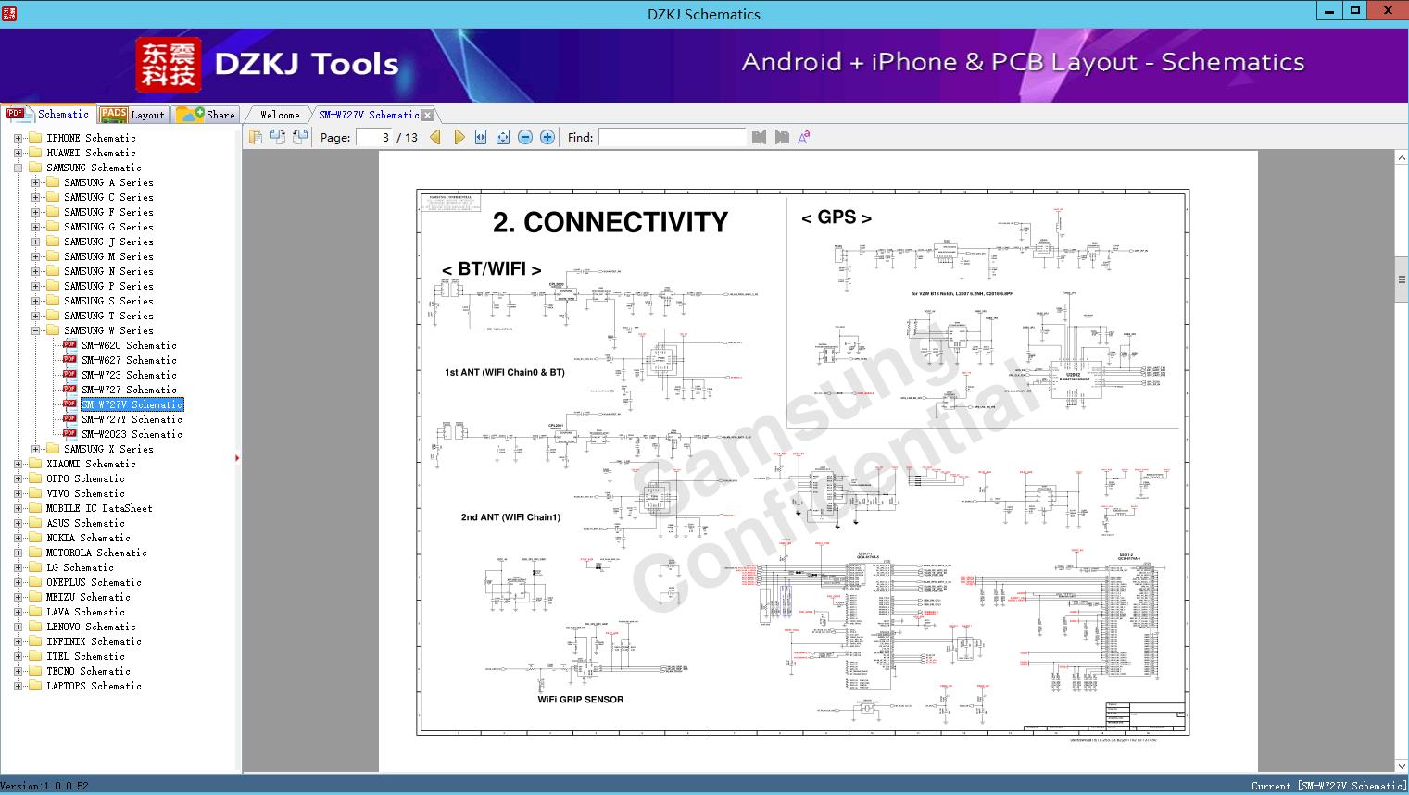Select the INFINIX Schematic entry

coord(94,641)
